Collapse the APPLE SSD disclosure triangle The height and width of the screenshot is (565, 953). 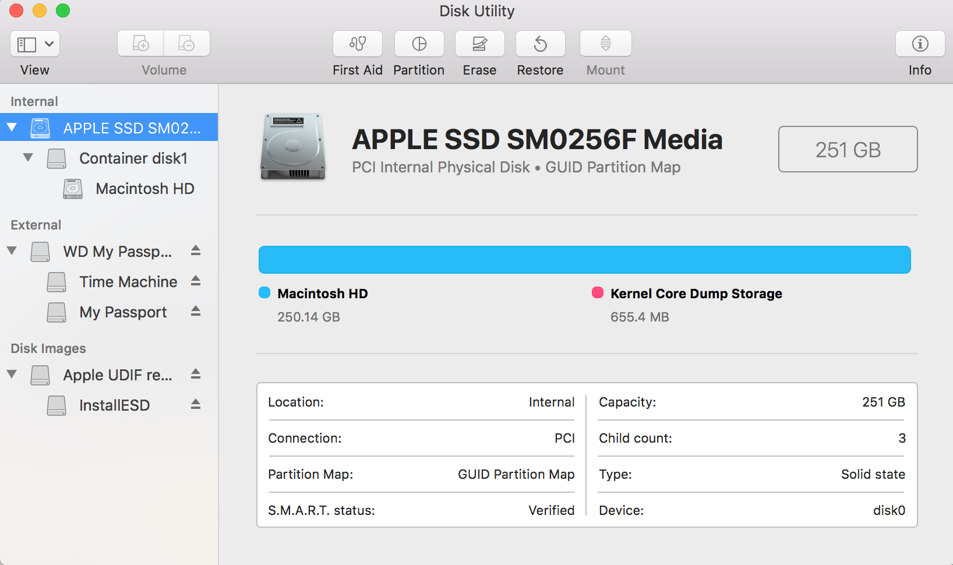click(x=12, y=127)
